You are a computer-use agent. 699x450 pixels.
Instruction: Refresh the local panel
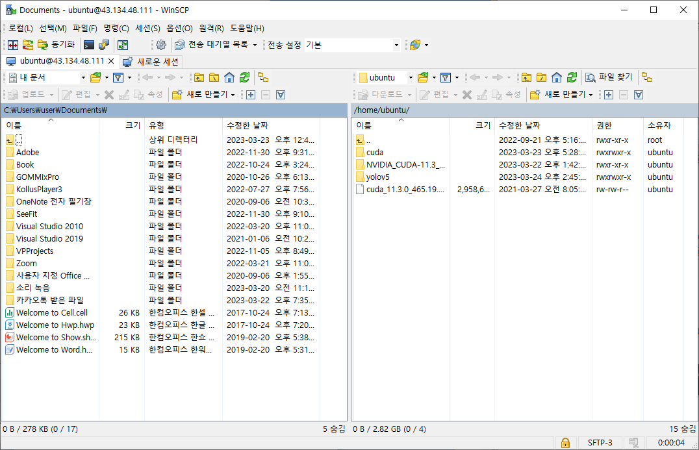(244, 77)
